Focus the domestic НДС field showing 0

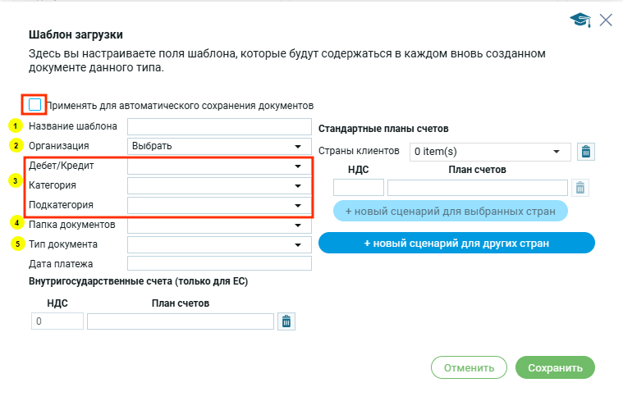tap(57, 322)
